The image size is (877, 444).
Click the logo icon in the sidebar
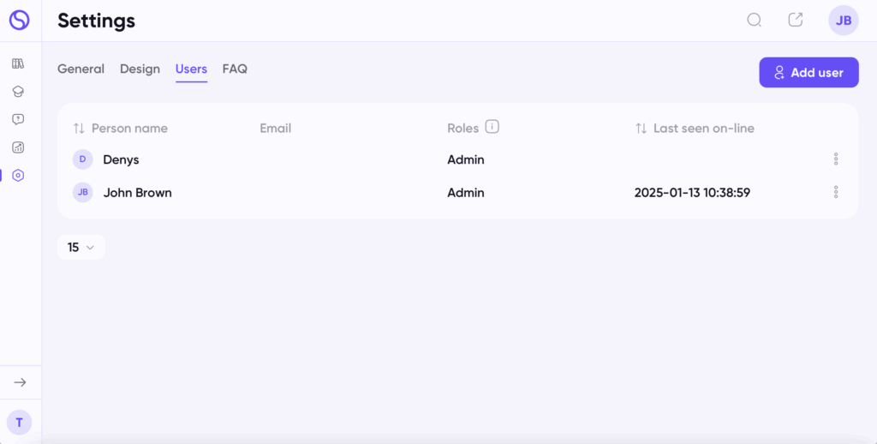pos(19,21)
